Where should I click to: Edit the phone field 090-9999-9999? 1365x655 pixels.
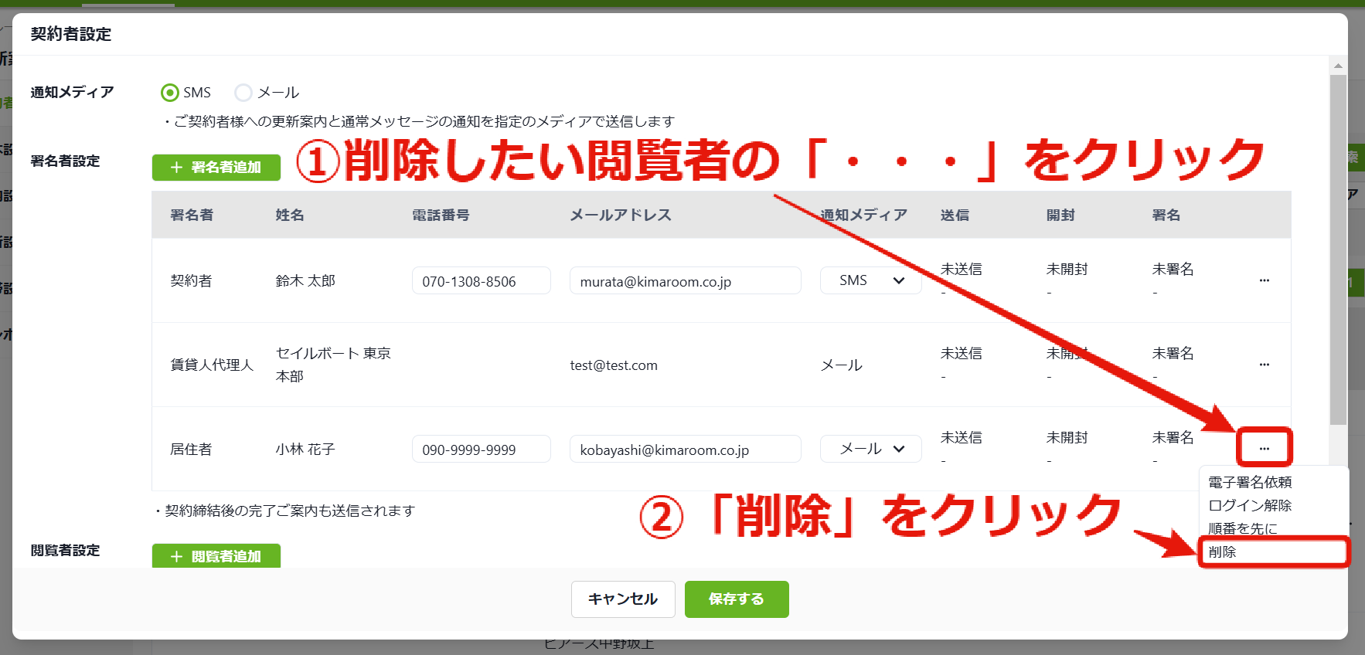(x=482, y=450)
